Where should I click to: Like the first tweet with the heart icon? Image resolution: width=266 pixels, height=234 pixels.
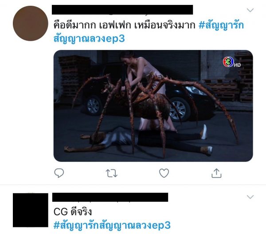click(x=164, y=173)
